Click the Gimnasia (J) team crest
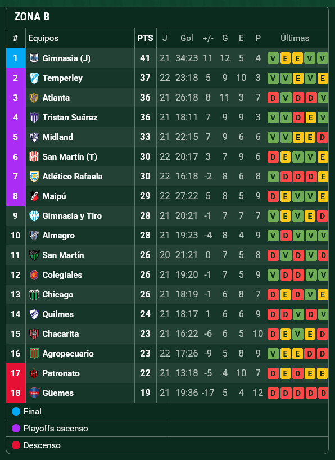The width and height of the screenshot is (335, 460). [34, 58]
